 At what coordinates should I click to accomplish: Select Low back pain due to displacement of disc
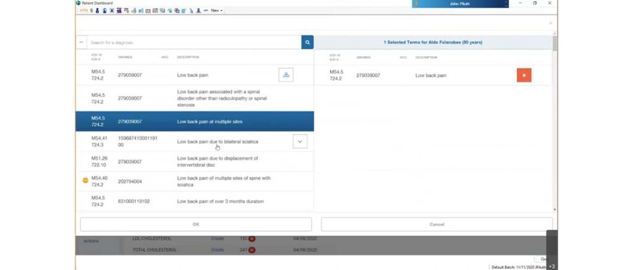(195, 161)
